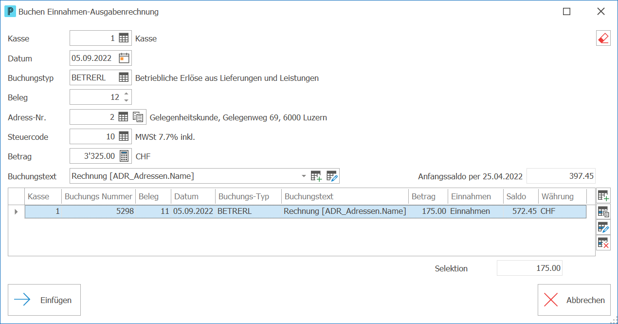
Task: Select the grid cell showing CHF
Action: tap(562, 211)
